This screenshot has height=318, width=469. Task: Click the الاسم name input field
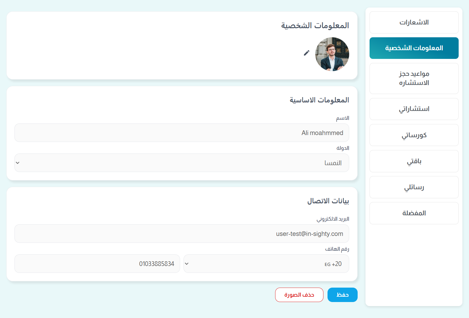(x=182, y=133)
